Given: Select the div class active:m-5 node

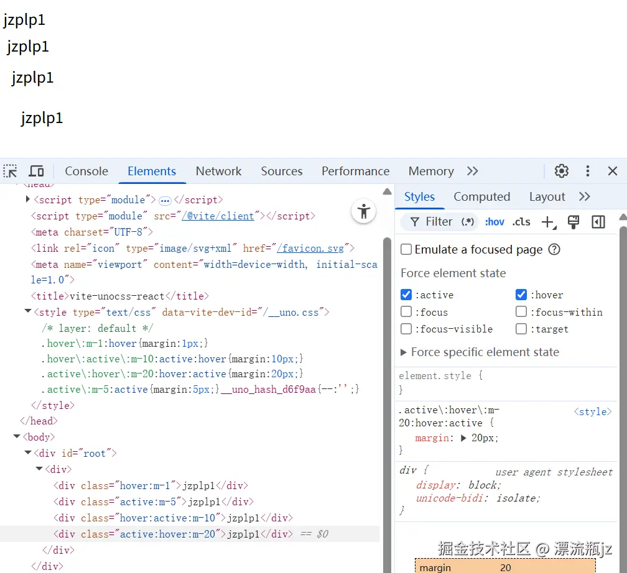Looking at the screenshot, I should (x=154, y=502).
